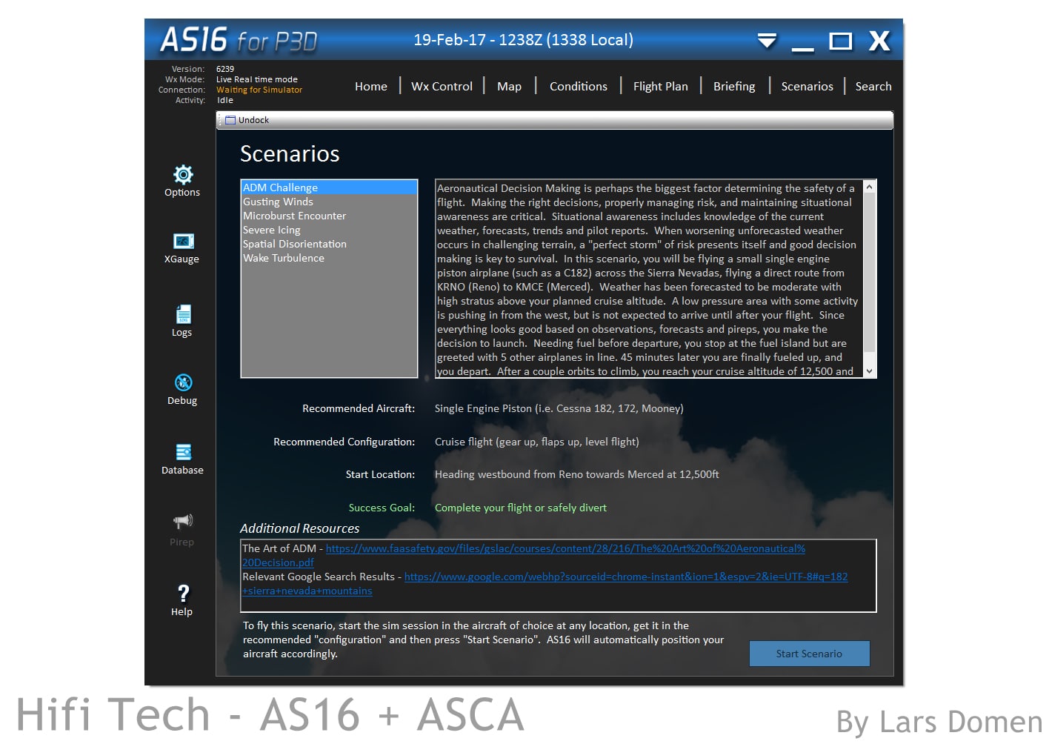Open the Help question mark icon
The width and height of the screenshot is (1049, 744).
tap(183, 593)
